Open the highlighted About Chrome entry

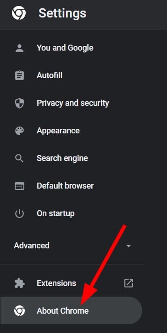pos(71,310)
